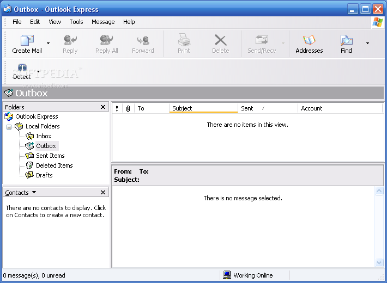Open the Send/Recv dropdown arrow

point(283,43)
